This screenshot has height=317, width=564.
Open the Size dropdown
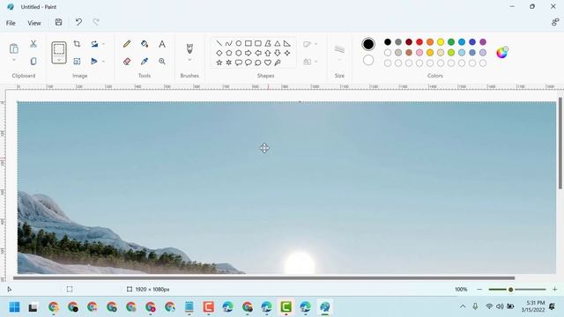pos(339,60)
